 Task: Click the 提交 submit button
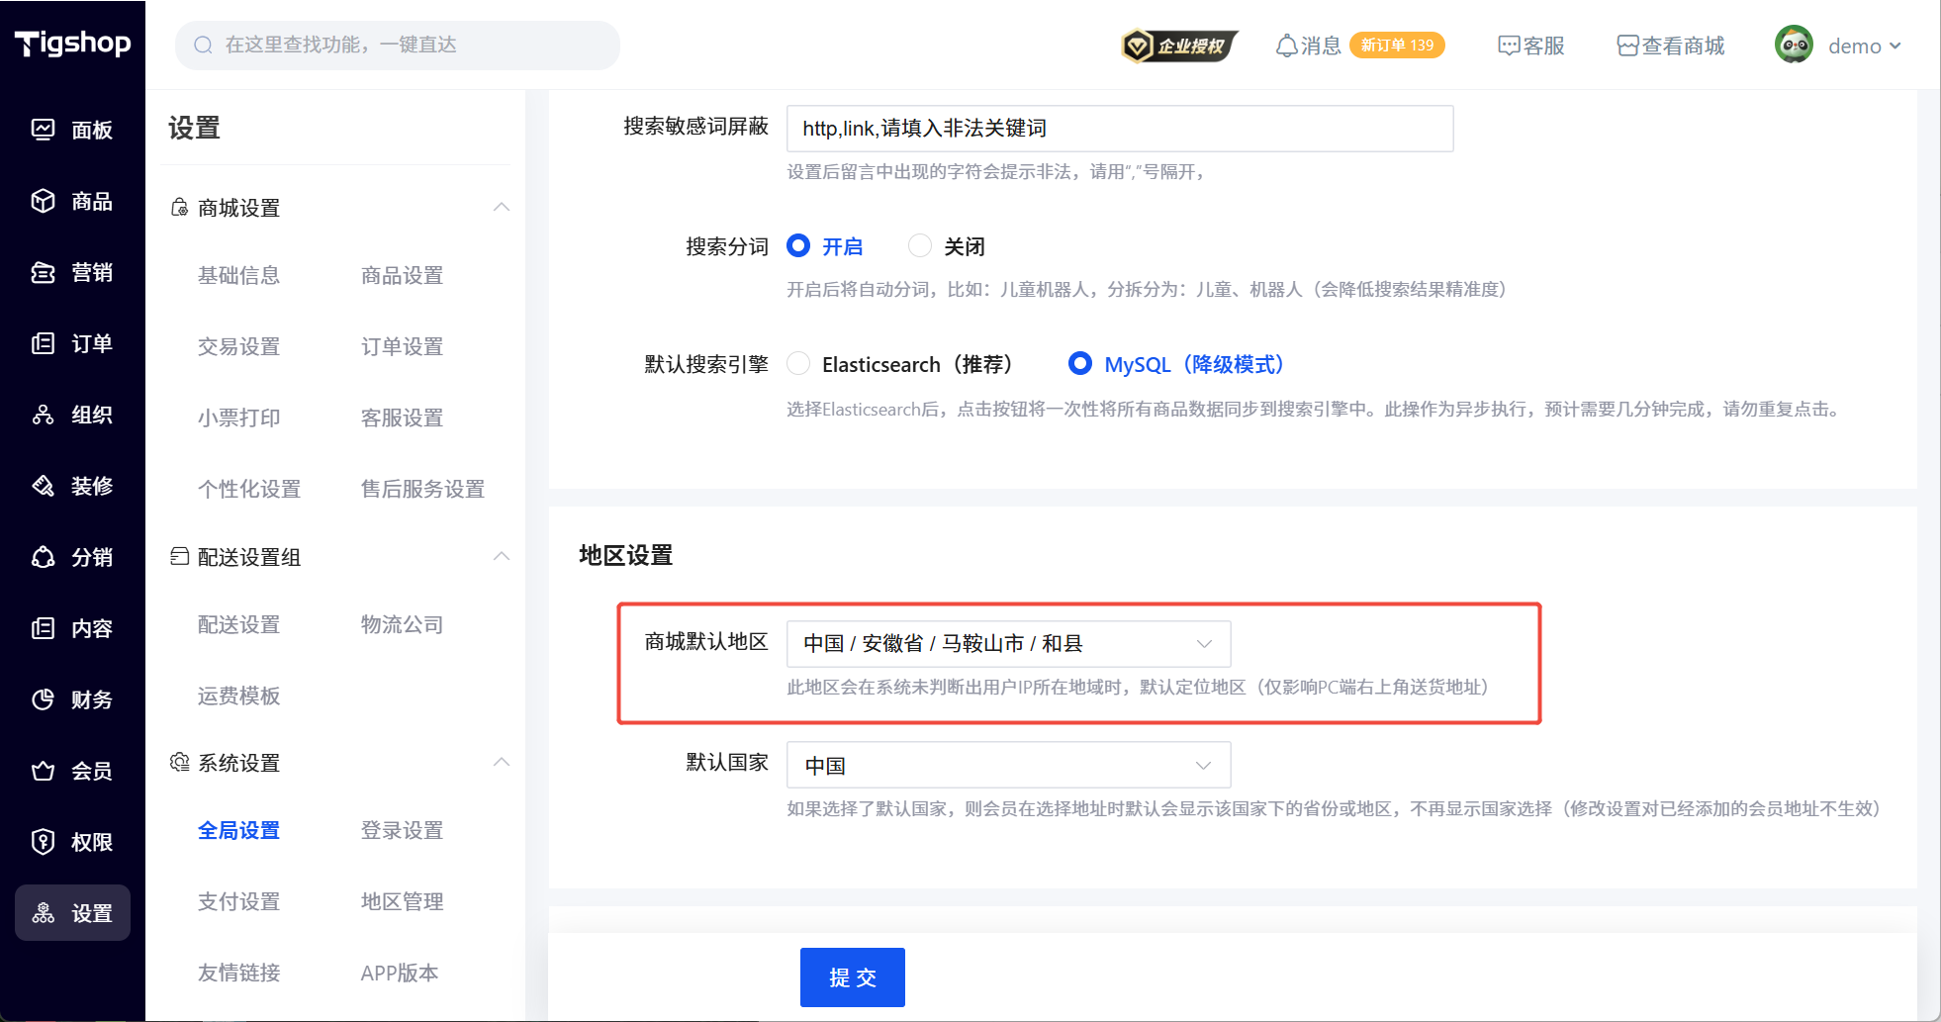[x=852, y=977]
